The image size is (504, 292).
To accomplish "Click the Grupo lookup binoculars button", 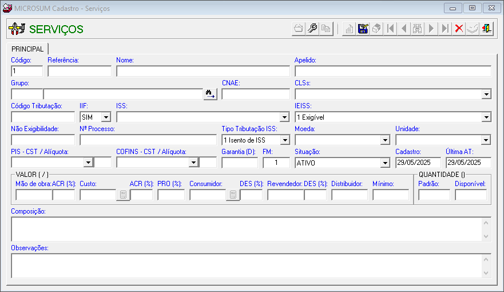I will (210, 94).
